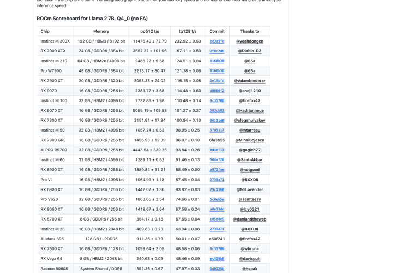Visit @AdamNiederer profile
Screen dimensions: 409x273
[x=250, y=81]
